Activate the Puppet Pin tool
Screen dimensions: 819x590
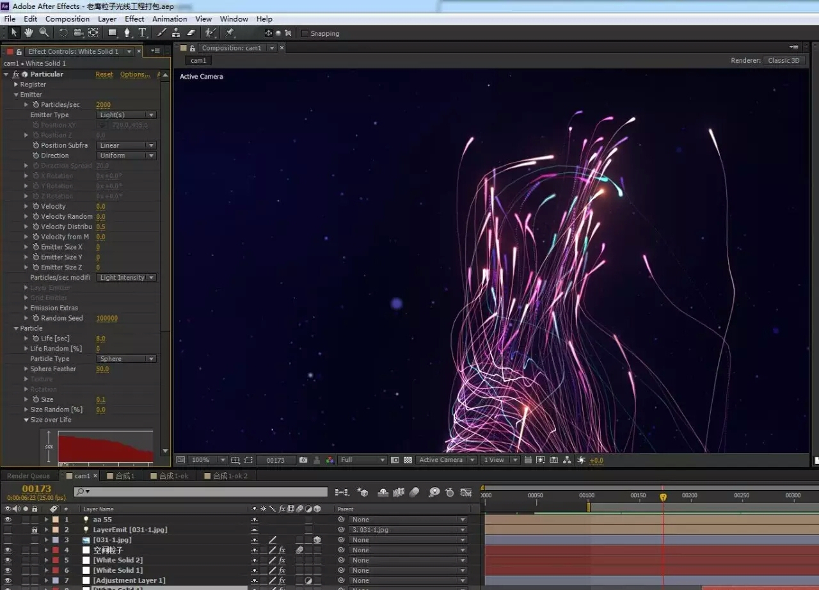[230, 33]
